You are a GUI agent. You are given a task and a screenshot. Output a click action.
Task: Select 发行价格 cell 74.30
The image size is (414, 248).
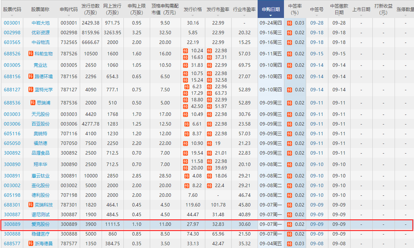(193, 234)
